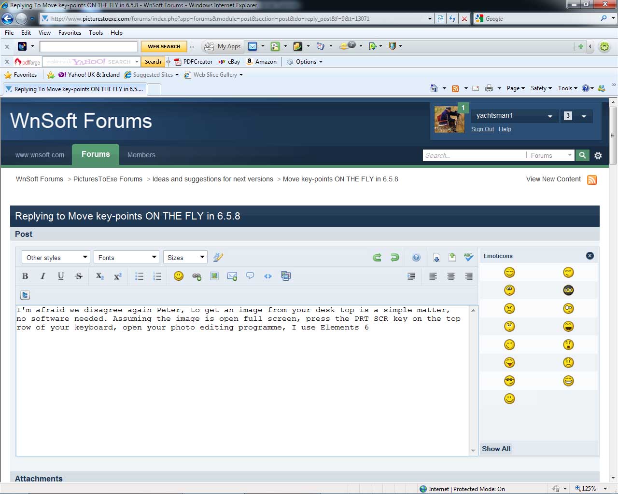This screenshot has height=494, width=618.
Task: Toggle underline formatting in editor
Action: [61, 276]
